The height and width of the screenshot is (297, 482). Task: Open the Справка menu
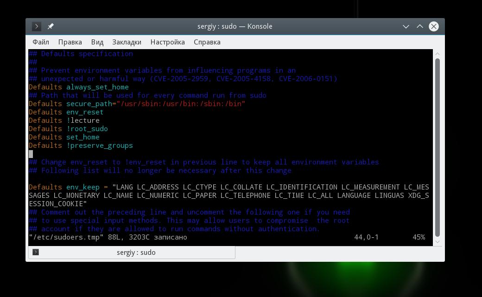(207, 42)
